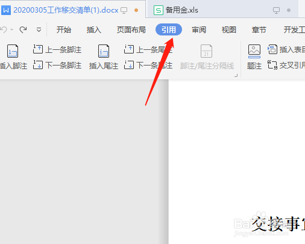The image size is (305, 244).
Task: Open the 章节 (Chapter) ribbon tab
Action: [259, 29]
